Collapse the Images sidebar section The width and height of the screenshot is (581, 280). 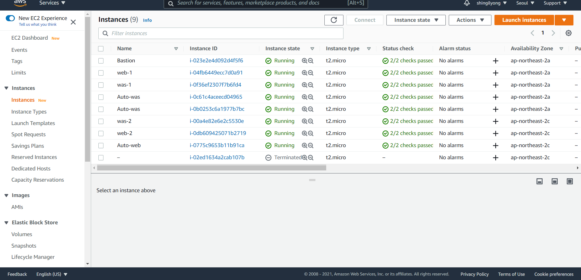coord(6,195)
